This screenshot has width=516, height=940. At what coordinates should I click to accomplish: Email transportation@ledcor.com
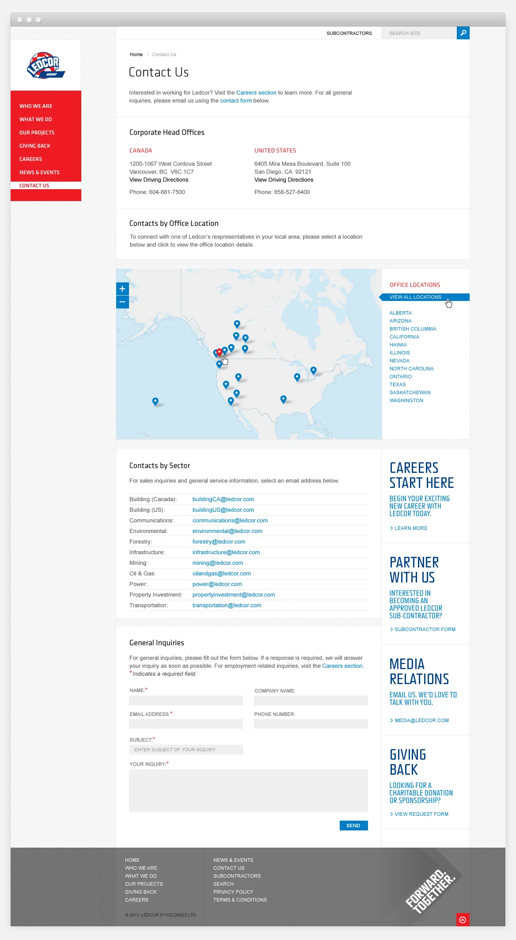click(227, 605)
